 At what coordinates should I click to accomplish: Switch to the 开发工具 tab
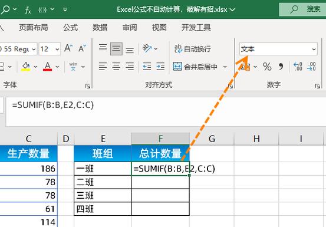pyautogui.click(x=196, y=28)
